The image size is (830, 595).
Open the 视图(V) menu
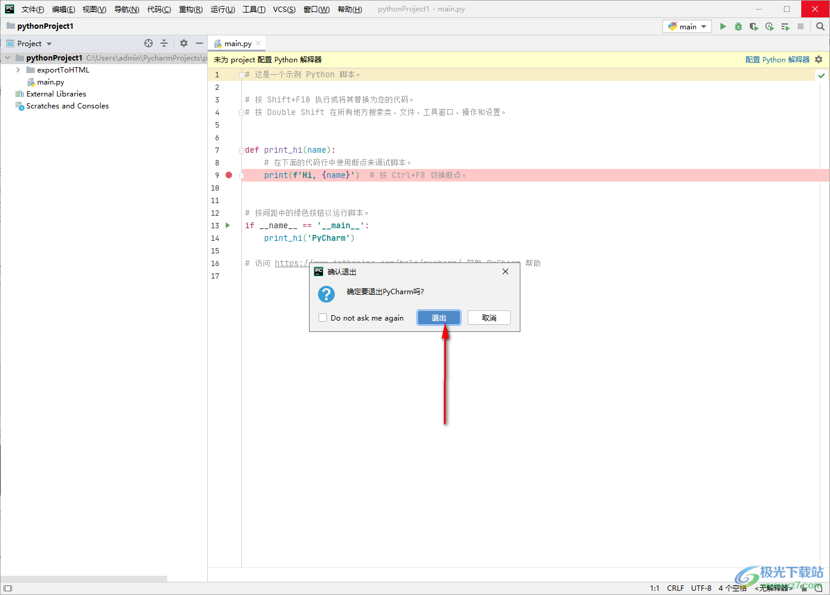[x=94, y=9]
